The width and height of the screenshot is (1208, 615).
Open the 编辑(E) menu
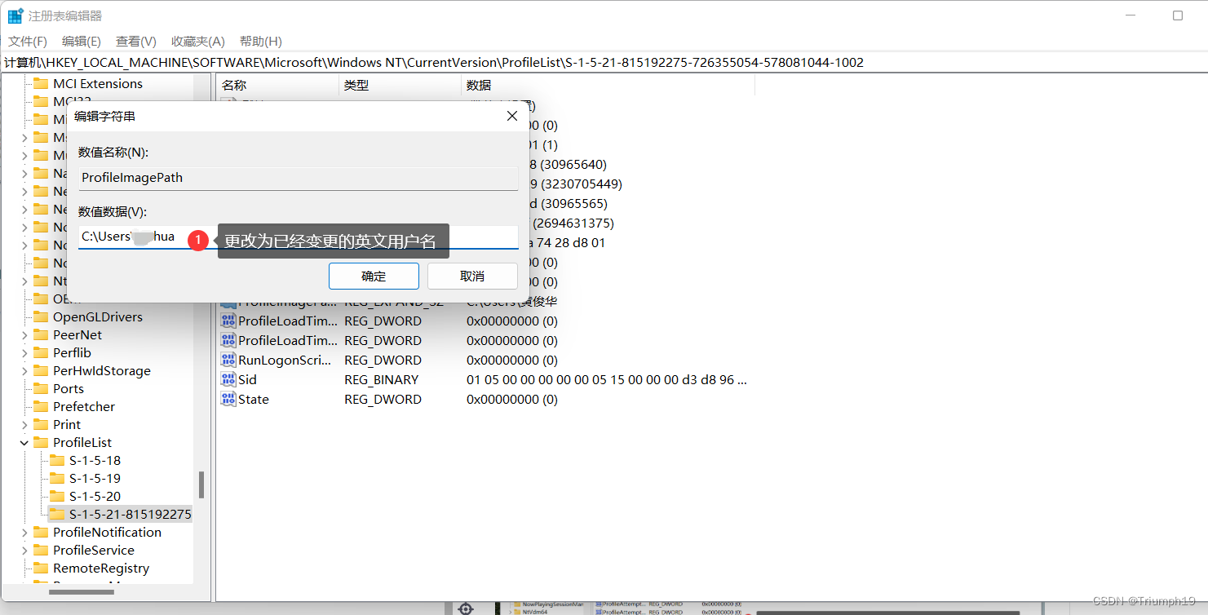click(x=82, y=41)
